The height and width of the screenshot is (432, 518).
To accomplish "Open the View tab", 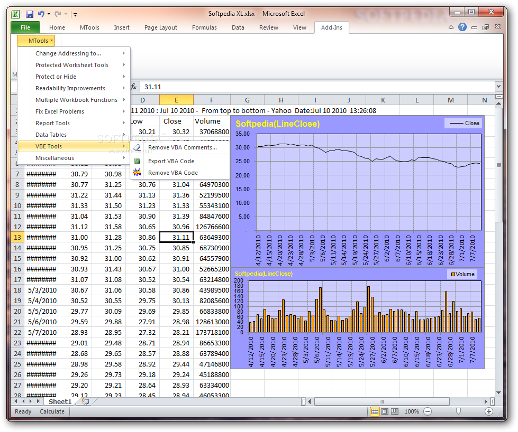I will (x=299, y=27).
